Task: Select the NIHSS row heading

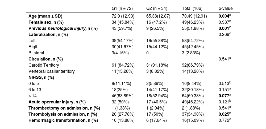Action: (41, 77)
